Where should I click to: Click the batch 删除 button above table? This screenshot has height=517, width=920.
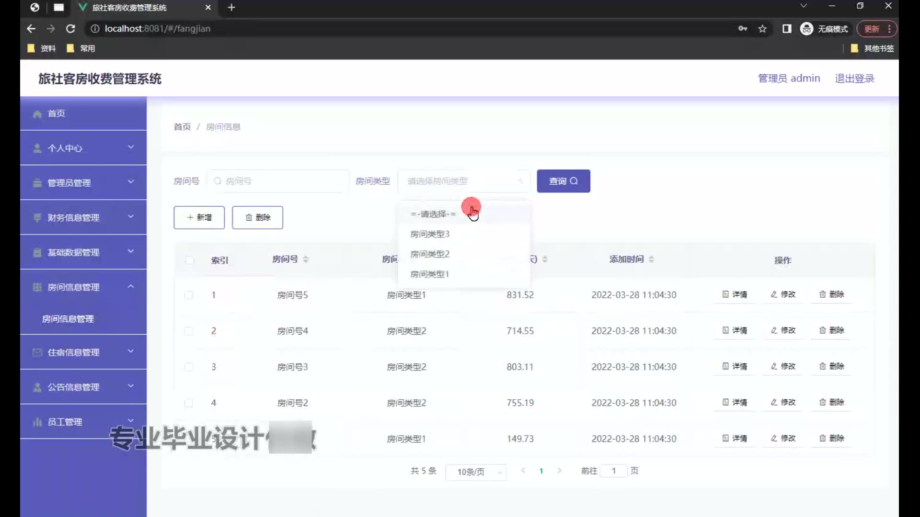257,217
